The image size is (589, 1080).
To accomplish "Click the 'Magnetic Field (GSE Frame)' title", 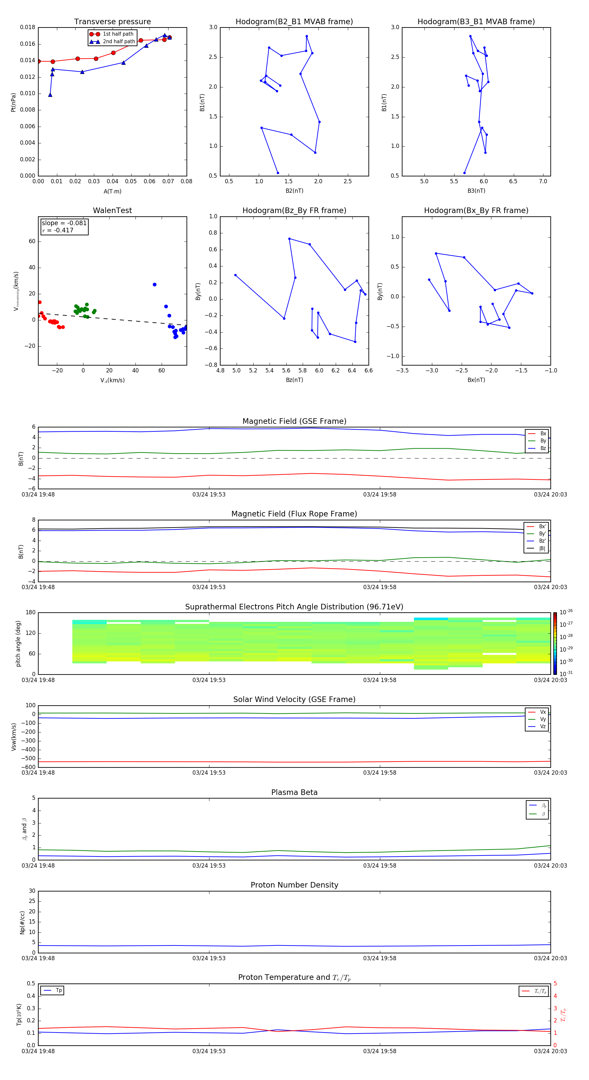I will (x=294, y=421).
